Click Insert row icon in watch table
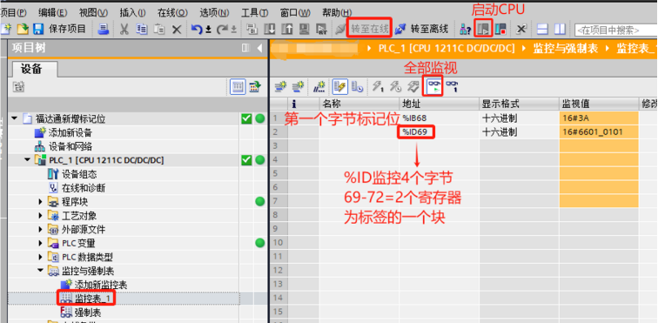 (280, 87)
